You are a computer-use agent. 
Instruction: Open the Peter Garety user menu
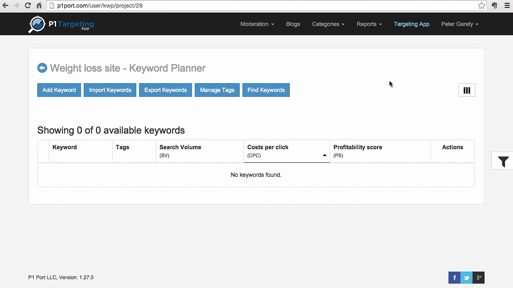pyautogui.click(x=460, y=24)
